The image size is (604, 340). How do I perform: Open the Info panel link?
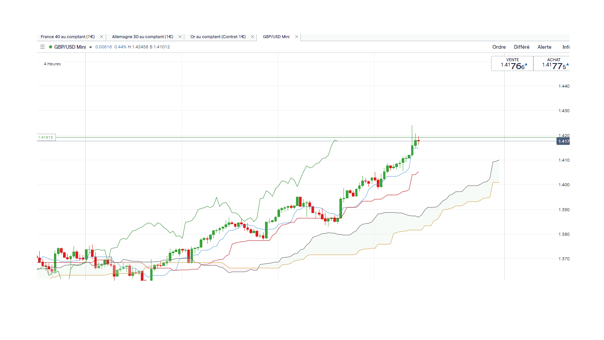tap(565, 47)
